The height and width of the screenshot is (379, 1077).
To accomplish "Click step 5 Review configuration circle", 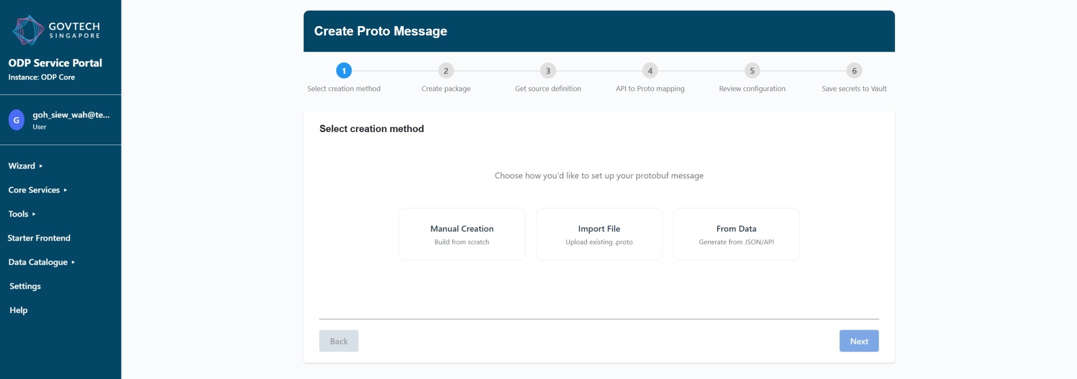I will 752,70.
